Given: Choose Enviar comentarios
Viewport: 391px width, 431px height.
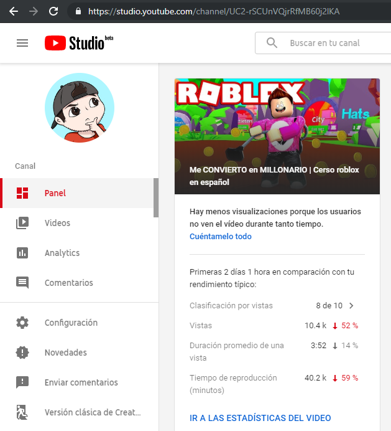Looking at the screenshot, I should coord(81,382).
